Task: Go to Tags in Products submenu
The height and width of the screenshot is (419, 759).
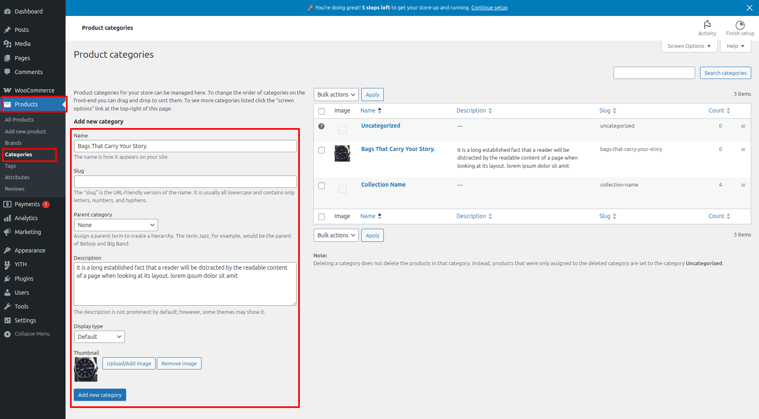Action: [10, 166]
